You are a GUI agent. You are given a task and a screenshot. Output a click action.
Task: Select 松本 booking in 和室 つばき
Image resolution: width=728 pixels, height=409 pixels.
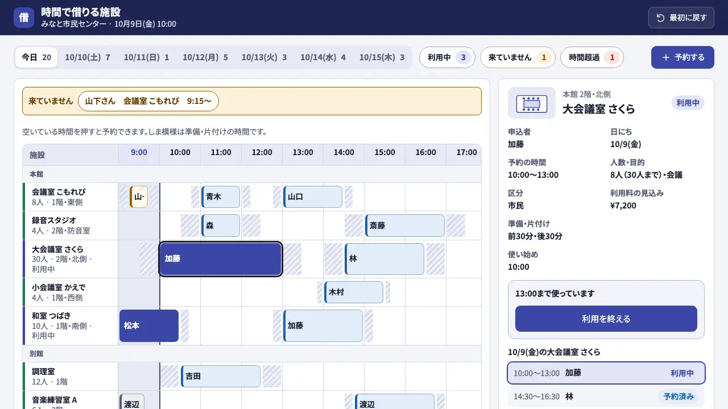(149, 325)
